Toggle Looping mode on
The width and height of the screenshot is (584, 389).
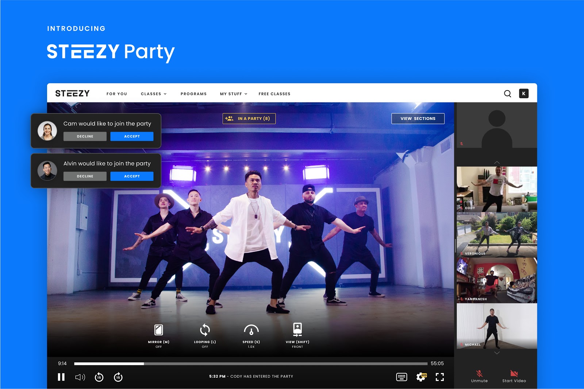pos(205,330)
